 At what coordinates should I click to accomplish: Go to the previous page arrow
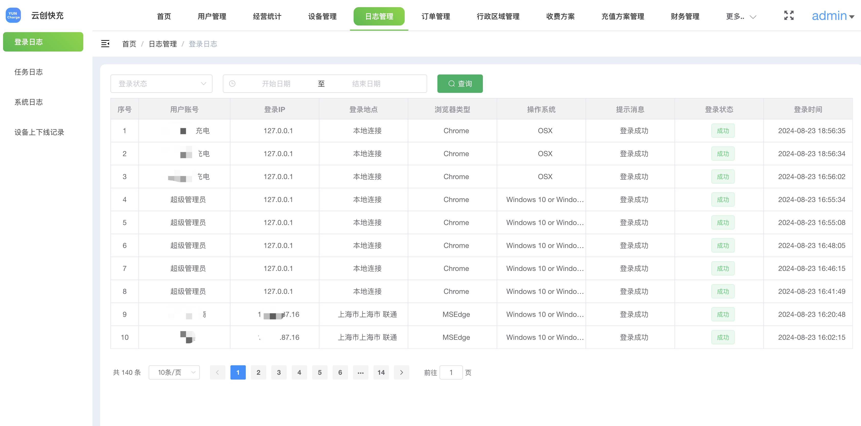pyautogui.click(x=218, y=372)
